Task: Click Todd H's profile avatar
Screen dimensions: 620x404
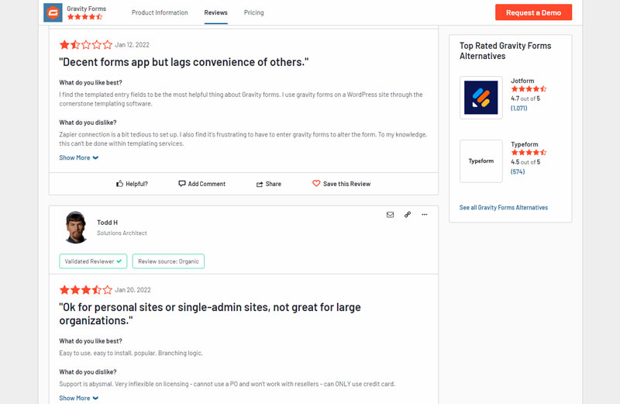Action: pyautogui.click(x=76, y=227)
